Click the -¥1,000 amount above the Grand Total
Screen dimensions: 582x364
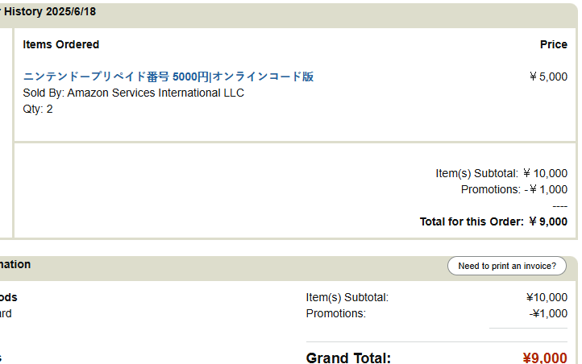(548, 313)
